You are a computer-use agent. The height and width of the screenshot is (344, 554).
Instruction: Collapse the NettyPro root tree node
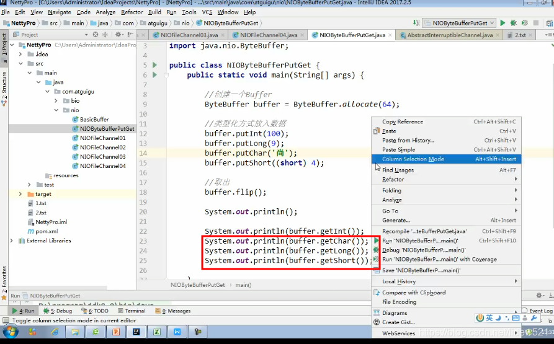coord(12,45)
